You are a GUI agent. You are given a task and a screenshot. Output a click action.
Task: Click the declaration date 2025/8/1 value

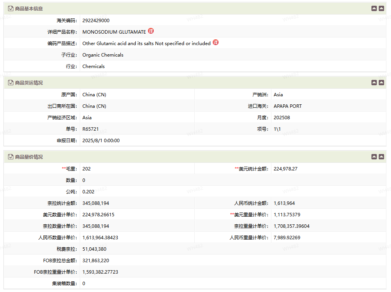[x=101, y=141]
